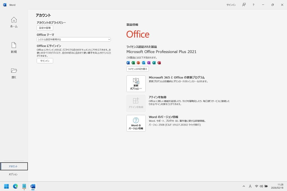
Task: Click the OneNote product icon
Action: coord(149,63)
